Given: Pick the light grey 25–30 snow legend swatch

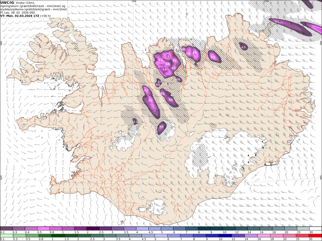Looking at the screenshot, I should [x=303, y=228].
